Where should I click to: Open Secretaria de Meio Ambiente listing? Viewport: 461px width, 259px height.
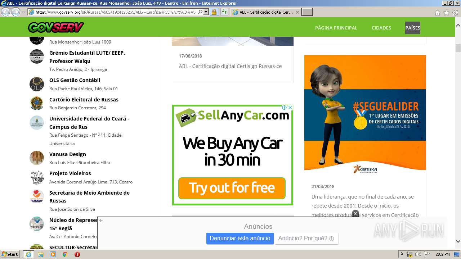click(x=89, y=197)
